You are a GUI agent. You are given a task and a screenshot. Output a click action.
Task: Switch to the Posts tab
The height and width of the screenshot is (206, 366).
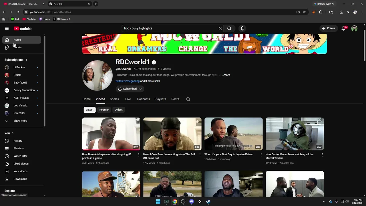click(175, 99)
